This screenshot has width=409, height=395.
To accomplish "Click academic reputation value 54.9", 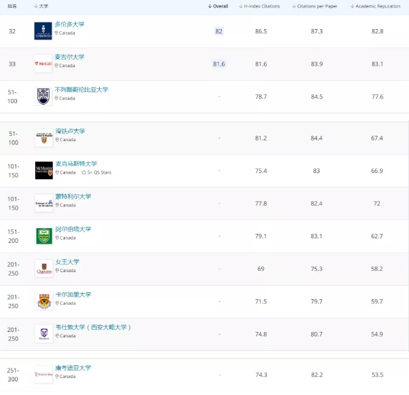I will 377,334.
